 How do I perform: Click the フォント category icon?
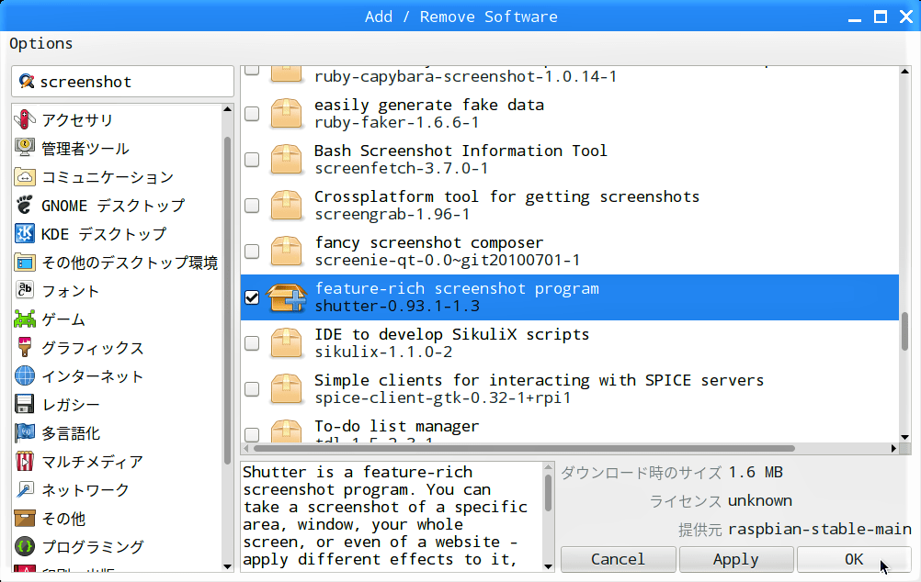click(25, 290)
